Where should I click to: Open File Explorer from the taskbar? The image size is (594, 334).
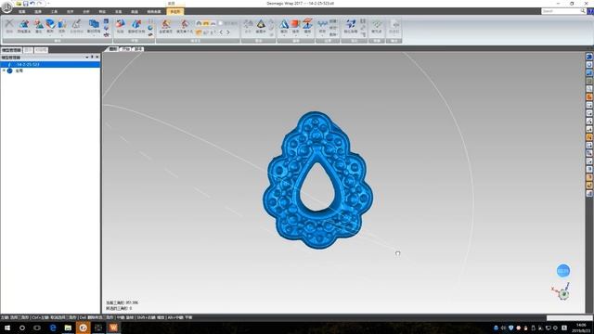tap(68, 328)
